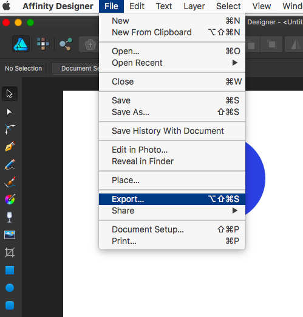Image resolution: width=303 pixels, height=317 pixels.
Task: Close the File menu
Action: 111,6
